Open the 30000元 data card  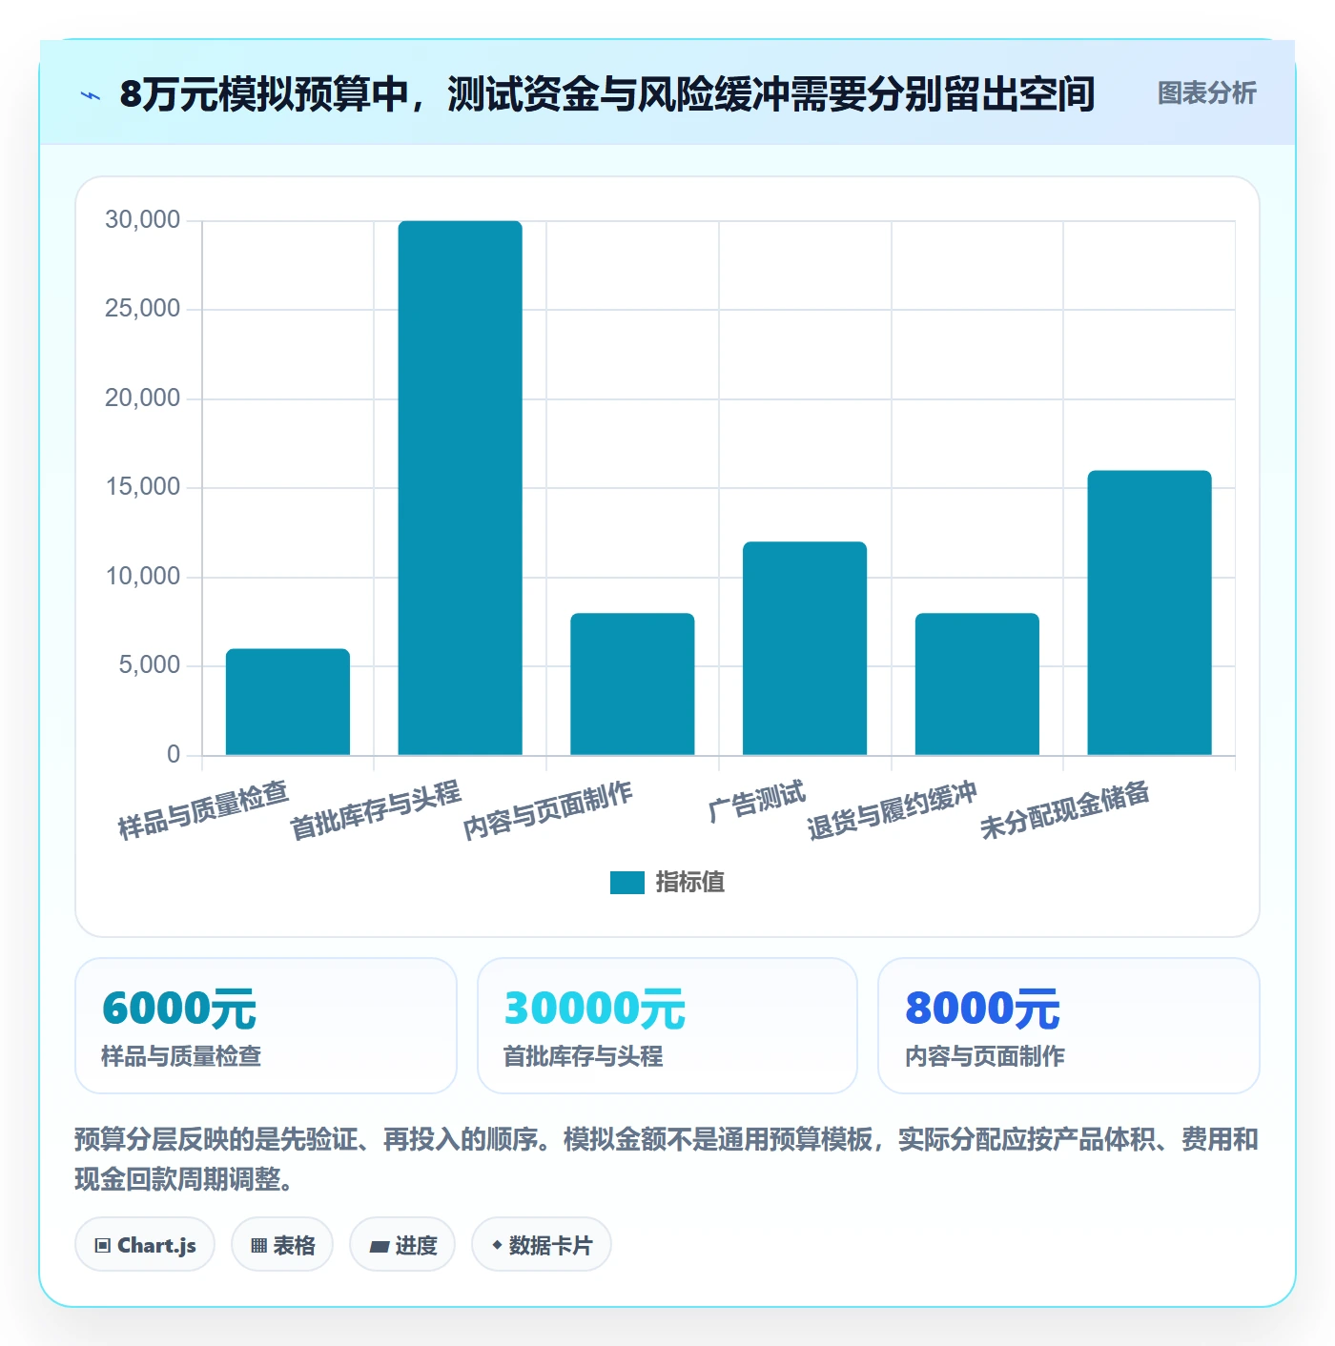click(x=667, y=1026)
